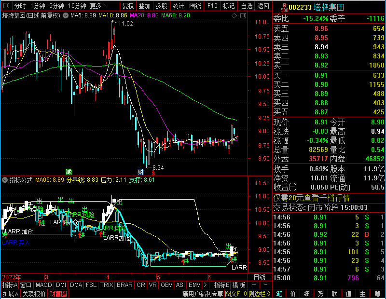Toggle the side panel icon above chart
This screenshot has height=299, width=386.
point(243,16)
